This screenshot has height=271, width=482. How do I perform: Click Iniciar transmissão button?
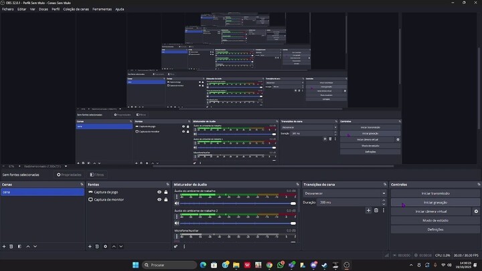(435, 193)
